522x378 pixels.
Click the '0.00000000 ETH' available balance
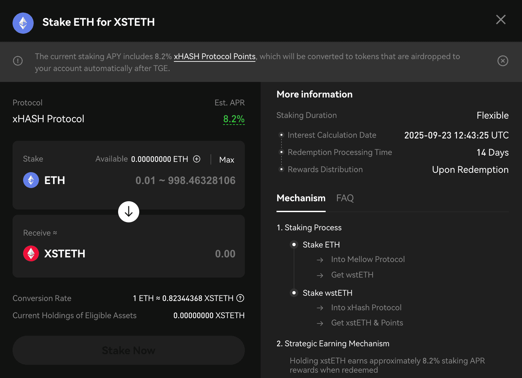160,159
